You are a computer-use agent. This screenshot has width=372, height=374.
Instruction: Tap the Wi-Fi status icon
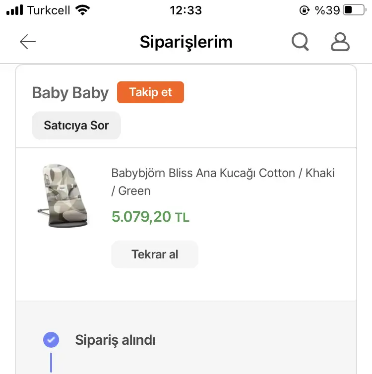(83, 10)
